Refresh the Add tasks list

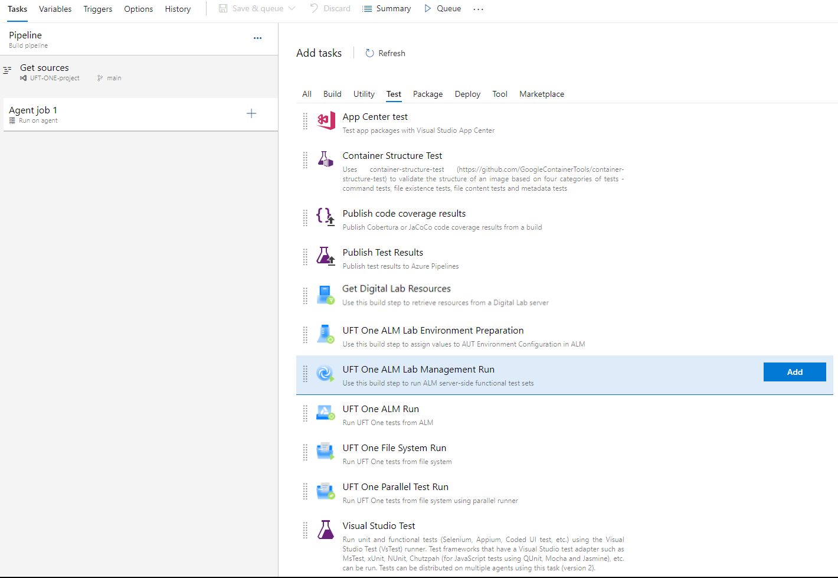click(385, 53)
